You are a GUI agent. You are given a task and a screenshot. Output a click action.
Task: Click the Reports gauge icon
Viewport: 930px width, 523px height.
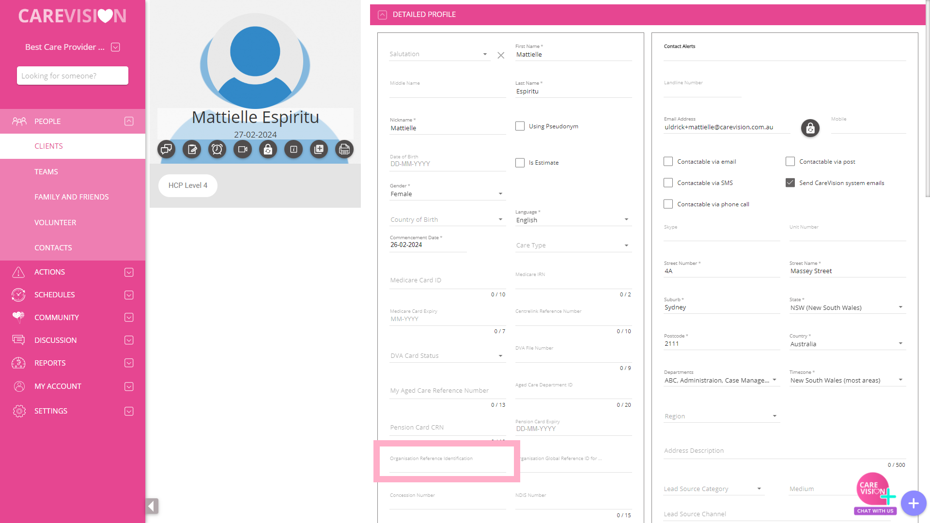pos(18,363)
